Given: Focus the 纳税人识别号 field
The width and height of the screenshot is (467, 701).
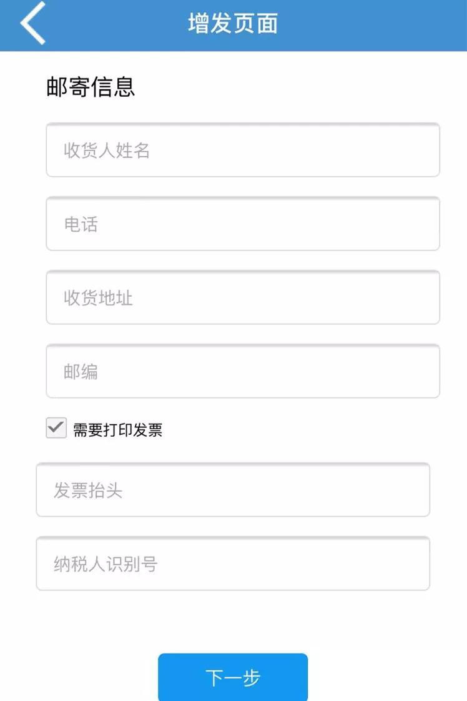Looking at the screenshot, I should (x=233, y=564).
